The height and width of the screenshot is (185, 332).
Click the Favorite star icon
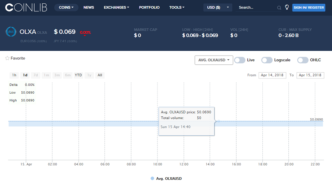coord(7,58)
